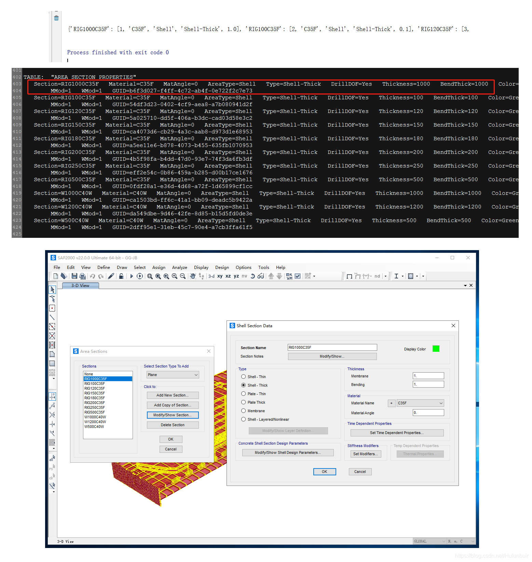
Task: Click the New Model toolbar icon
Action: 56,276
